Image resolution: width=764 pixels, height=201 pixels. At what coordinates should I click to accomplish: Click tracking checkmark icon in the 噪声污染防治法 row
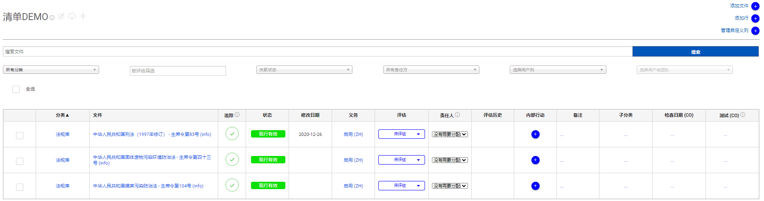pos(232,185)
